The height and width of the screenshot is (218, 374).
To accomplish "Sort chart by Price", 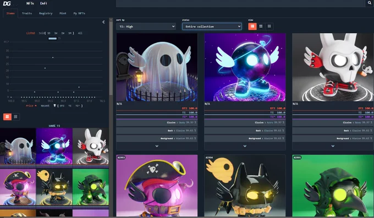I will [x=31, y=106].
